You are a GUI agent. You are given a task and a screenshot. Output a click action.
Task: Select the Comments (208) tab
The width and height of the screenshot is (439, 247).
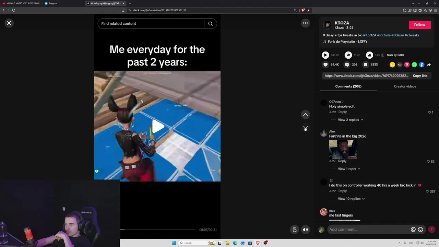(x=348, y=86)
